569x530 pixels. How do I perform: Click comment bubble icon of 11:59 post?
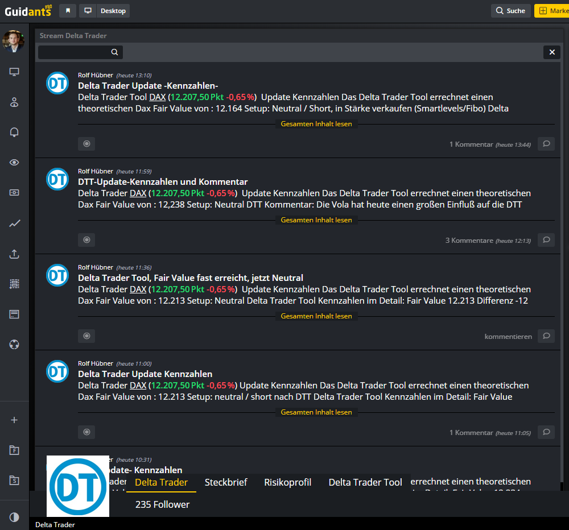pos(546,240)
